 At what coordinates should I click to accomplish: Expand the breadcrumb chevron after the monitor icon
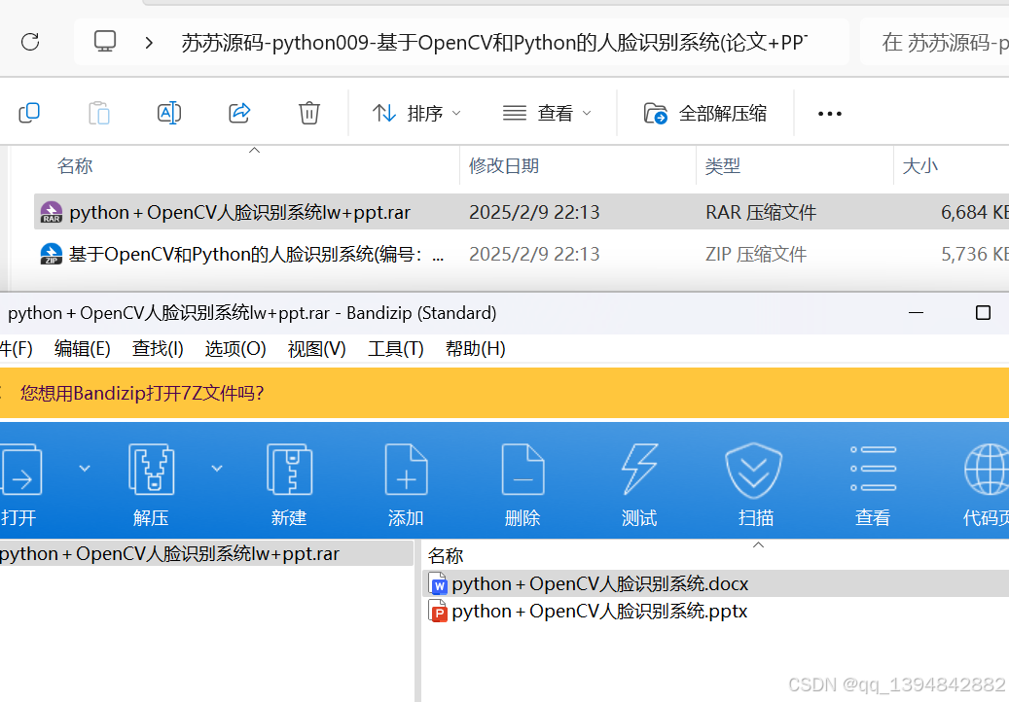point(149,43)
